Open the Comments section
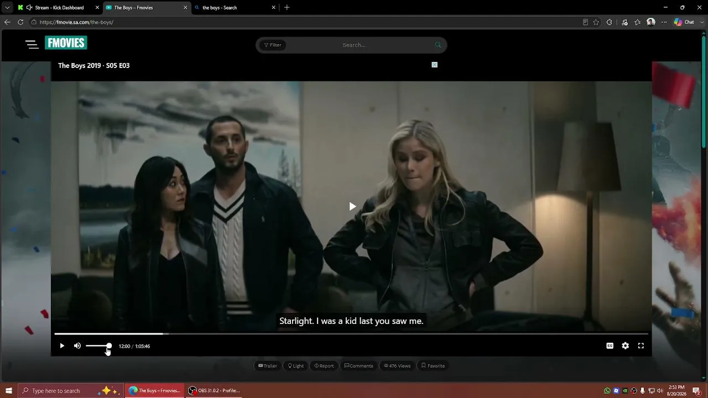708x398 pixels. click(x=358, y=366)
